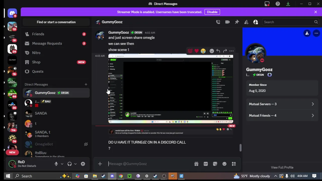
Task: Start a voice call with GummyGooz
Action: coord(218,22)
